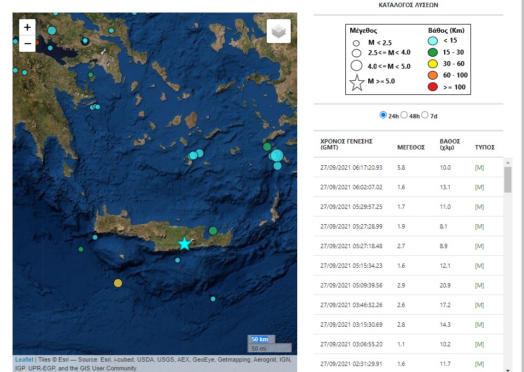Click the yellow earthquake marker south of Crete
This screenshot has height=372, width=524.
coord(117,283)
